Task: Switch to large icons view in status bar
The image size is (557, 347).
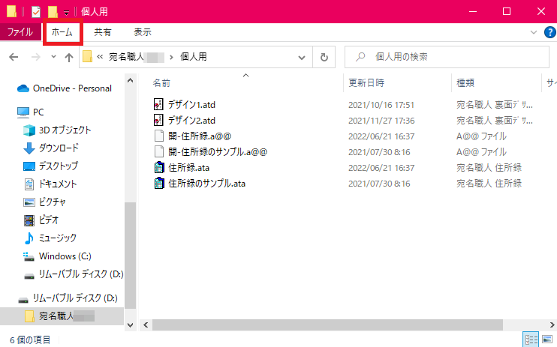Action: (x=548, y=340)
